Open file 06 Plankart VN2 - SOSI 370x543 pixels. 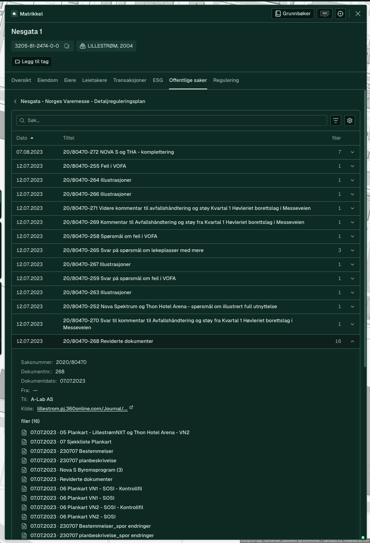click(88, 517)
